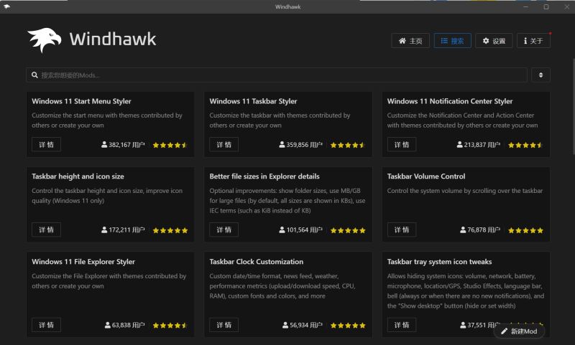Click the Windhawk eagle logo

44,40
